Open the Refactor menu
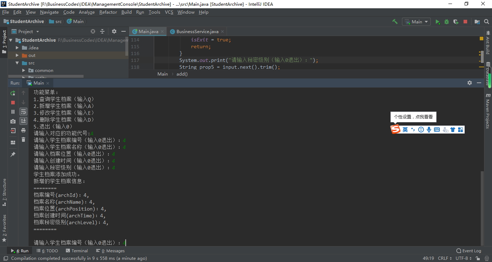 pos(108,12)
